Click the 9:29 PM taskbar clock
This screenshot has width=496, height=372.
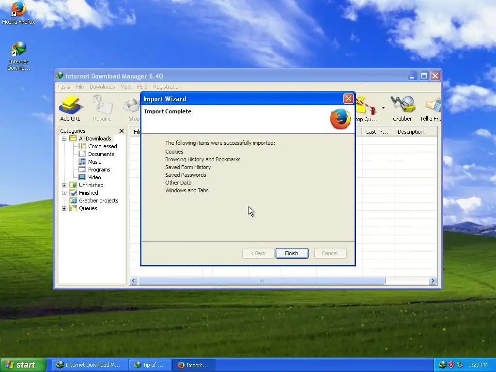478,365
